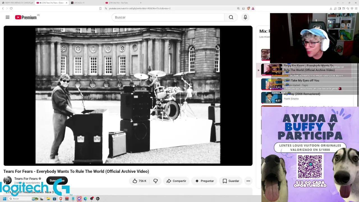Focus the Buscar search field on YouTube

pyautogui.click(x=168, y=17)
